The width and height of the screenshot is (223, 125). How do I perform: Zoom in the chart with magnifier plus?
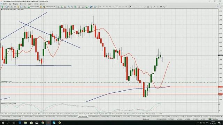(x=69, y=7)
